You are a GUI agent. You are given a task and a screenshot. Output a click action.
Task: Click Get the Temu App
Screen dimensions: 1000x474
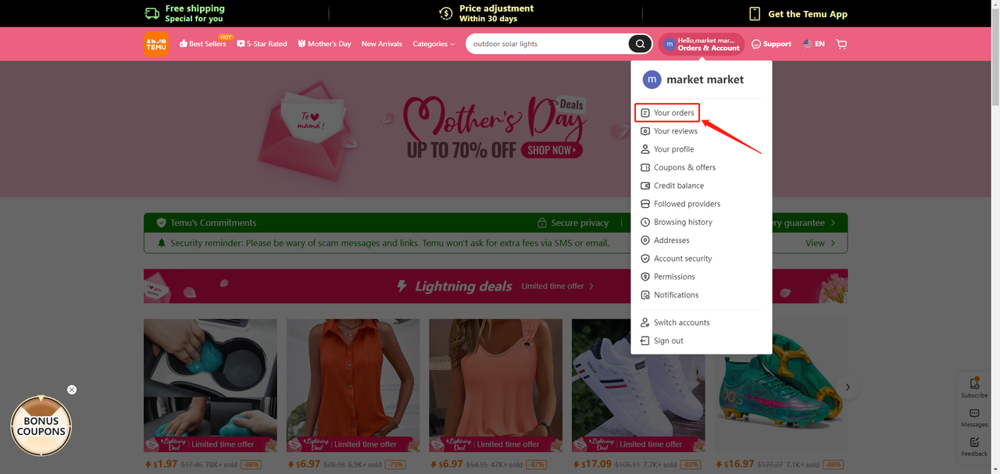[798, 14]
